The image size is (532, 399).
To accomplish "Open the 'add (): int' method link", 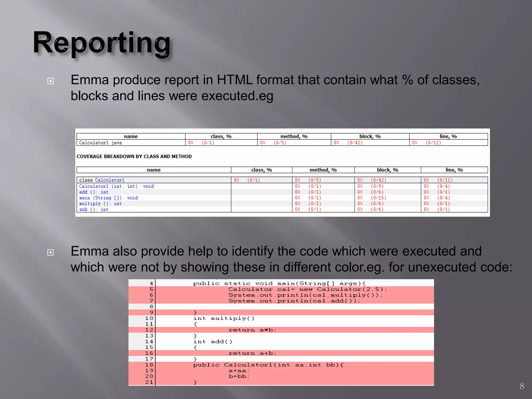I will point(94,192).
